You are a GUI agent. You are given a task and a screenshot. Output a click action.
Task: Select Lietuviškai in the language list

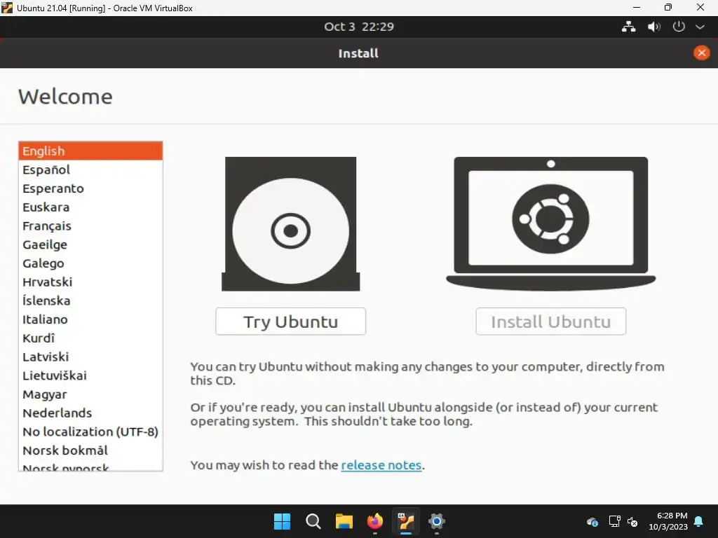point(90,375)
